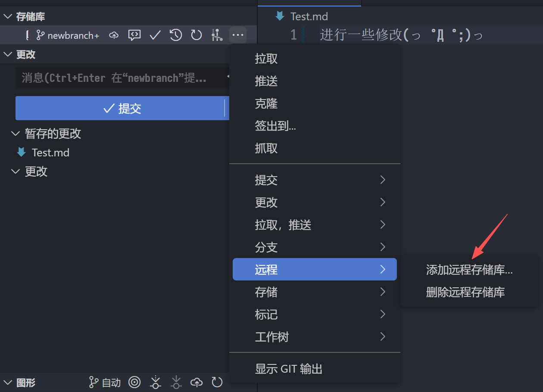The image size is (543, 392).
Task: Collapse the 存储库 section
Action: click(x=7, y=16)
